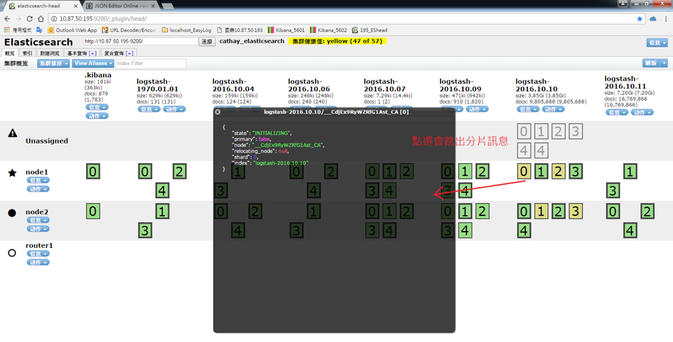Open router1 动作 dropdown

pos(38,262)
